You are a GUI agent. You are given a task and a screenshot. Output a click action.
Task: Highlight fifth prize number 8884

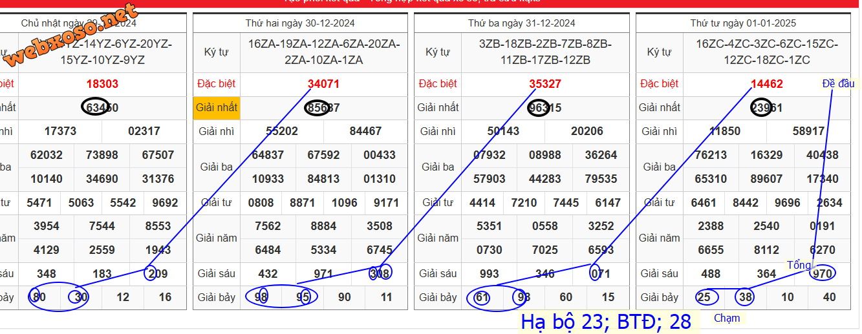(x=323, y=226)
